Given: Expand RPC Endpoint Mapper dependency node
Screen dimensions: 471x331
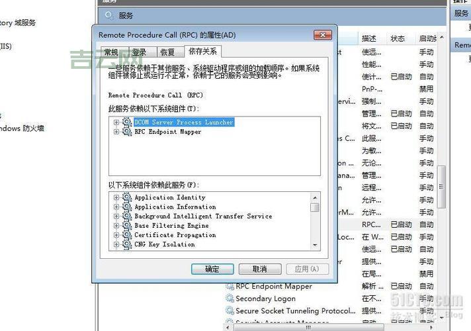Looking at the screenshot, I should point(116,132).
